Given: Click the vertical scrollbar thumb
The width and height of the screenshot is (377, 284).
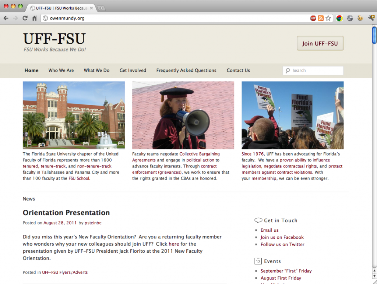Looking at the screenshot, I should (374, 35).
